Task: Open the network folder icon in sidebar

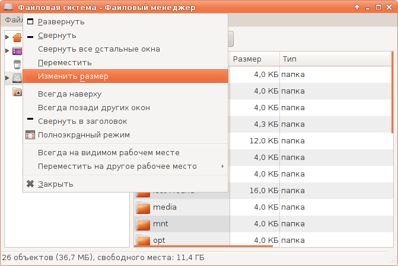Action: tap(17, 92)
